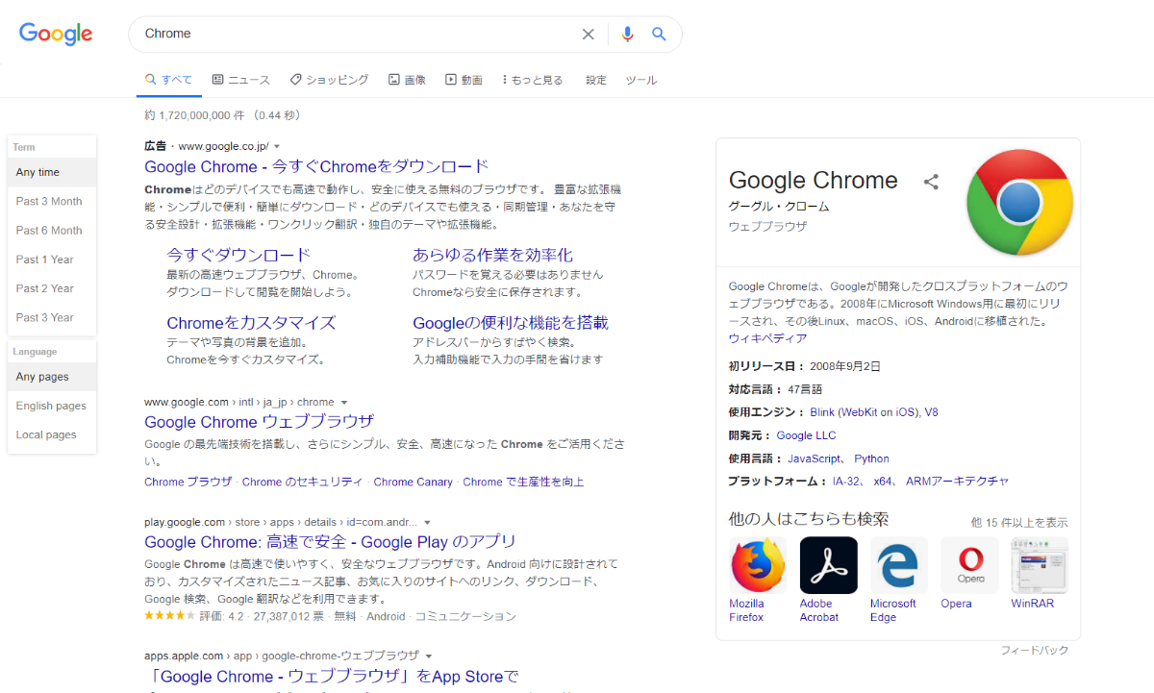Select Local pages language filter
Image resolution: width=1154 pixels, height=693 pixels.
click(52, 434)
